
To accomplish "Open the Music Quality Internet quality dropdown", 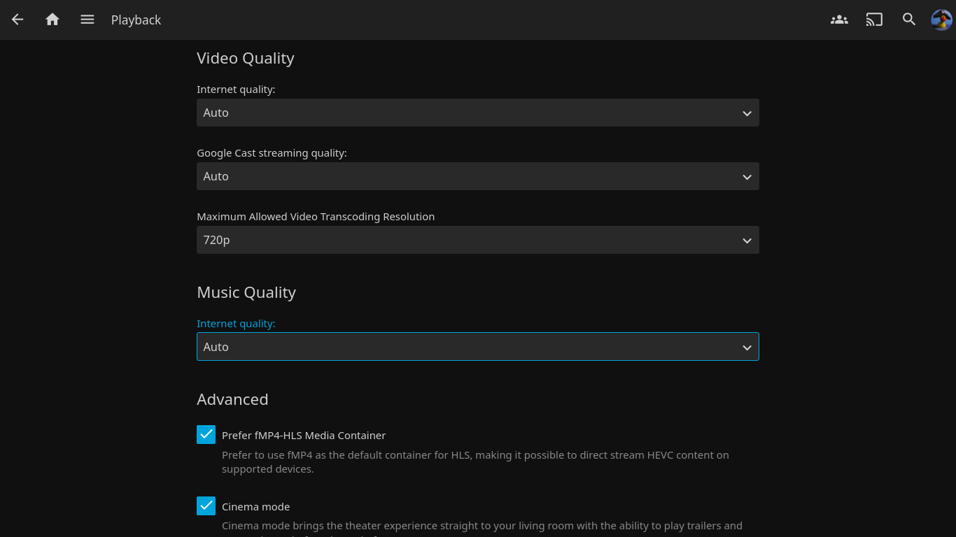I will click(x=477, y=347).
